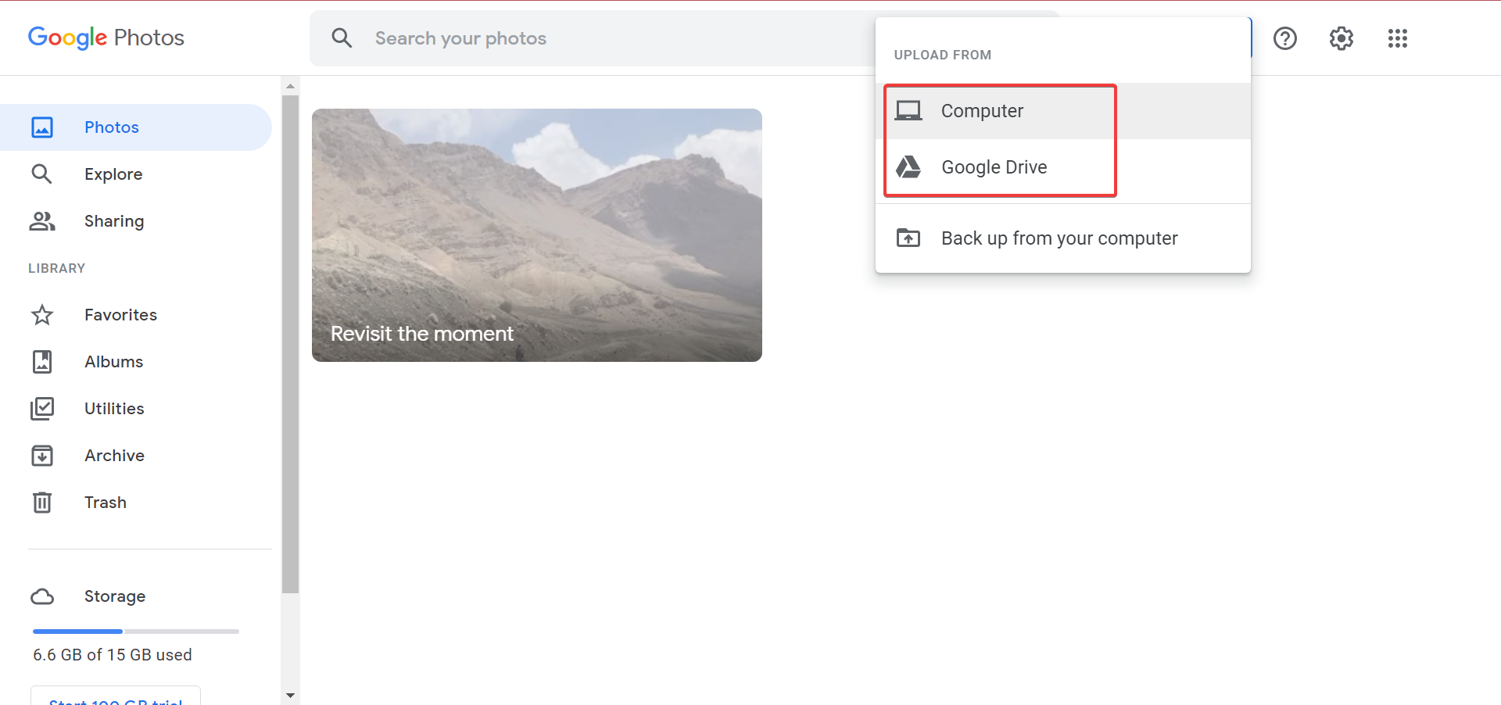Screen dimensions: 1501x705
Task: Click the Google Drive triangle icon
Action: (908, 167)
